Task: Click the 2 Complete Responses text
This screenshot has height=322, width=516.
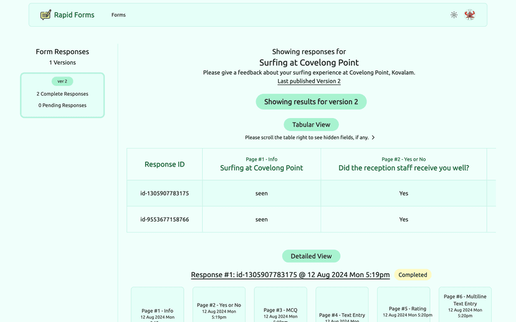Action: 62,94
